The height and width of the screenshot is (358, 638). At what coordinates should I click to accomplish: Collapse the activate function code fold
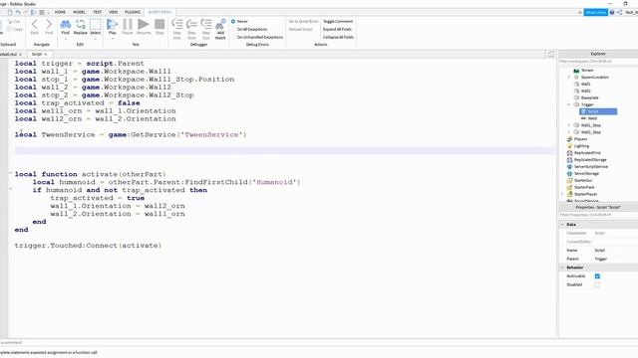11,173
